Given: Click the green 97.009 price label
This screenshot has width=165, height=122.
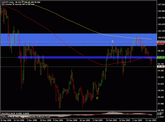Looking at the screenshot, I should 161,57.
